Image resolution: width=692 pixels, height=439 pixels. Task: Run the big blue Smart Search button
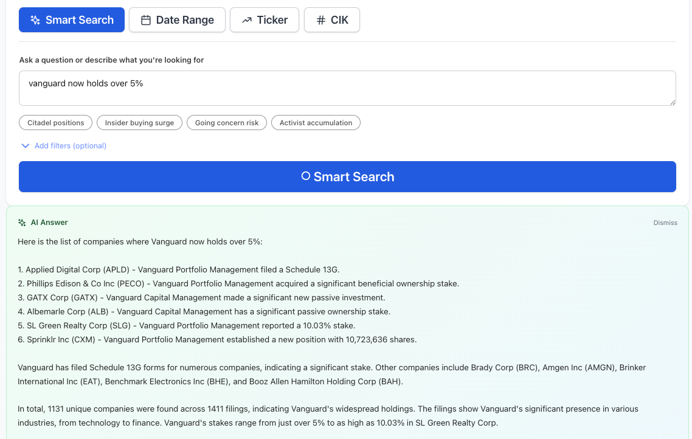click(x=347, y=176)
